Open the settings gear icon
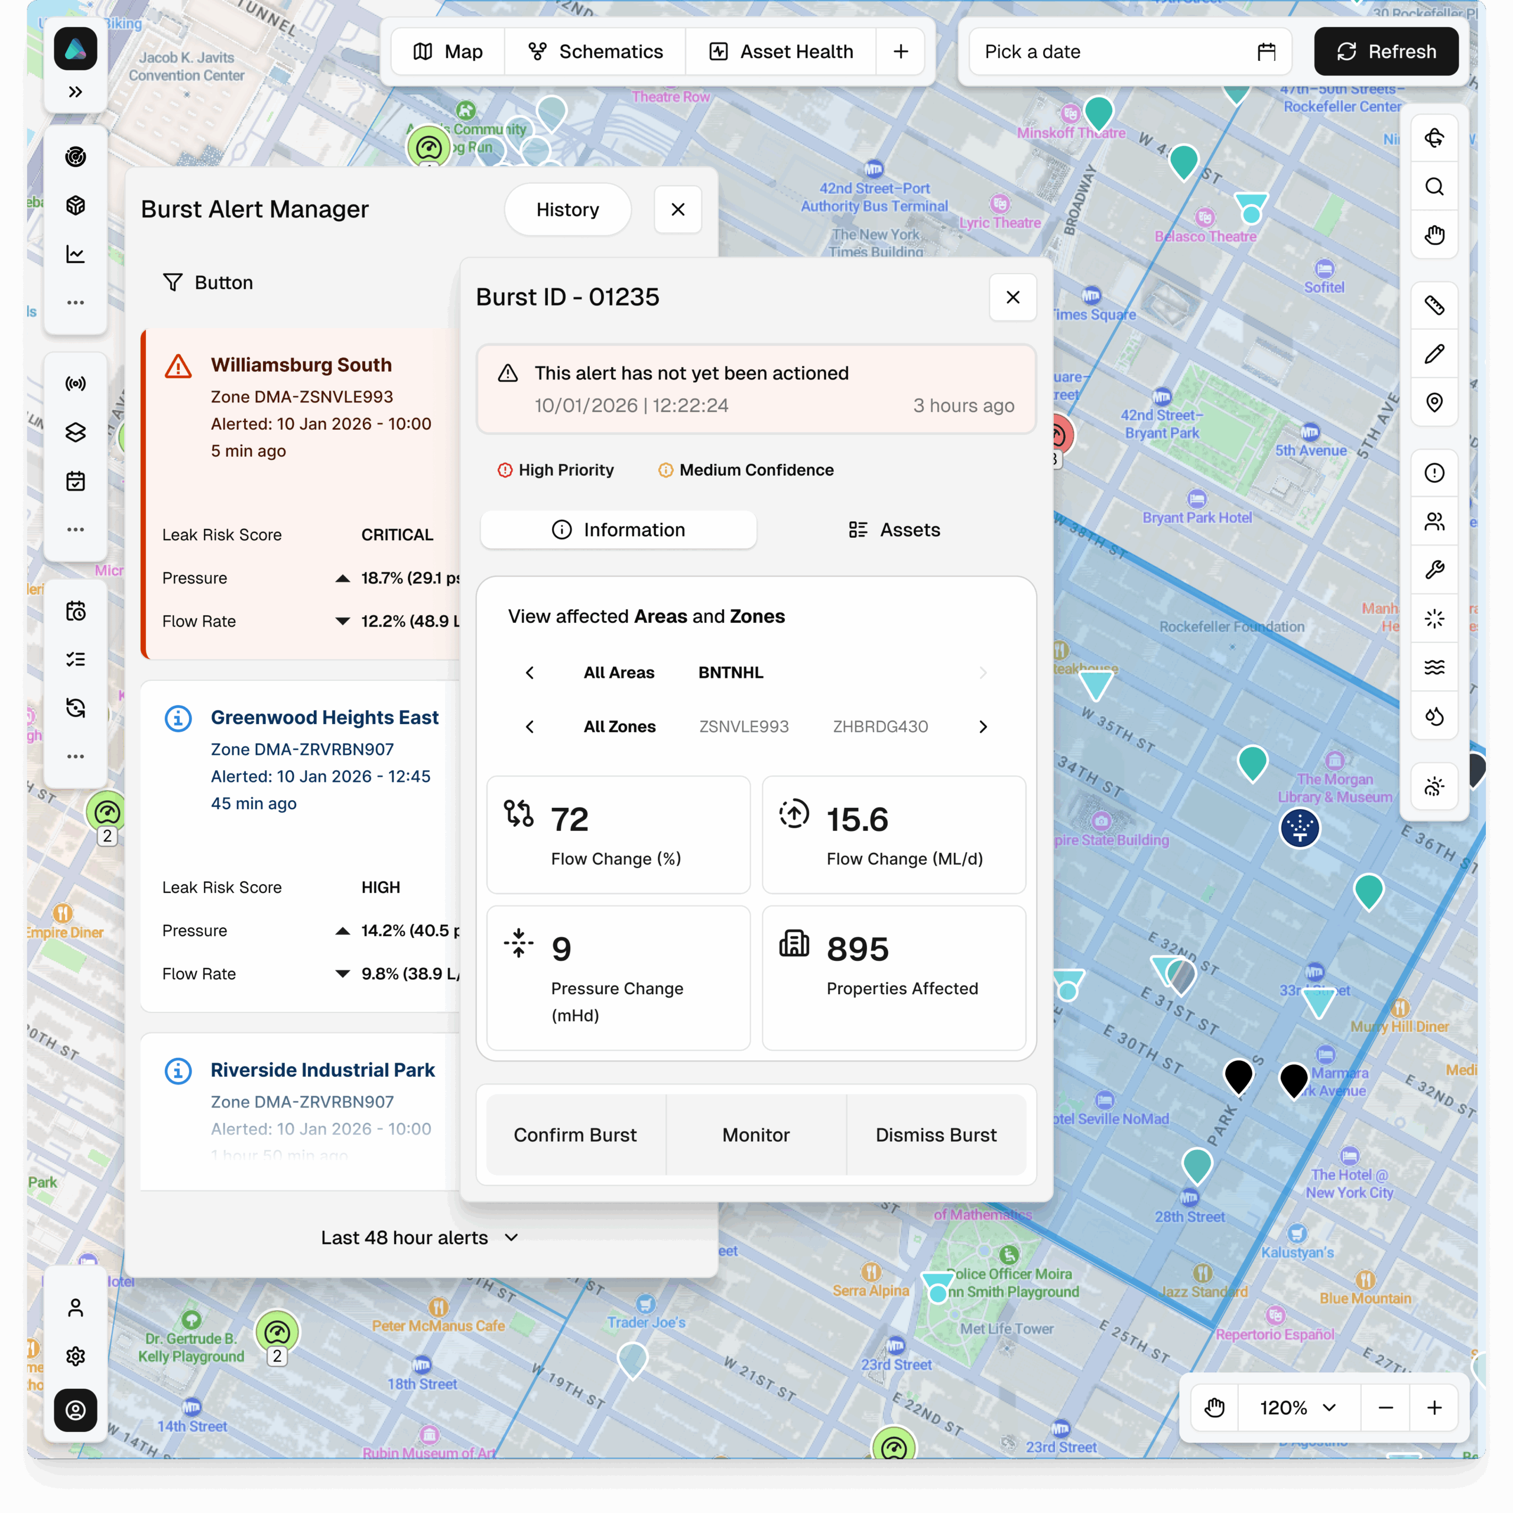 click(75, 1356)
